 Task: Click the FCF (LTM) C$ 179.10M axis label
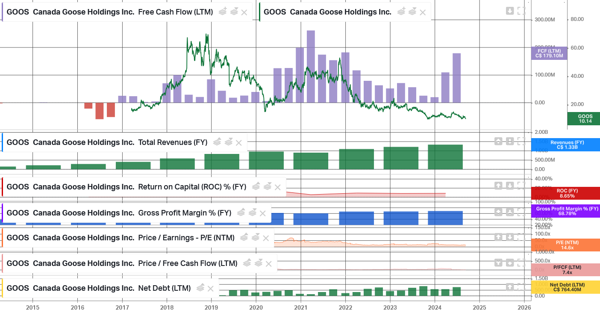click(549, 53)
